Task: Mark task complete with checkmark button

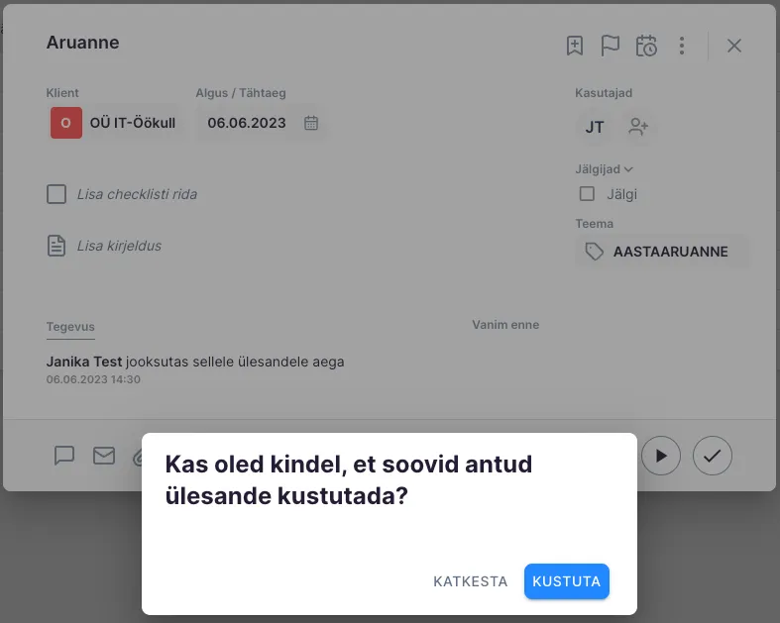Action: pyautogui.click(x=712, y=456)
